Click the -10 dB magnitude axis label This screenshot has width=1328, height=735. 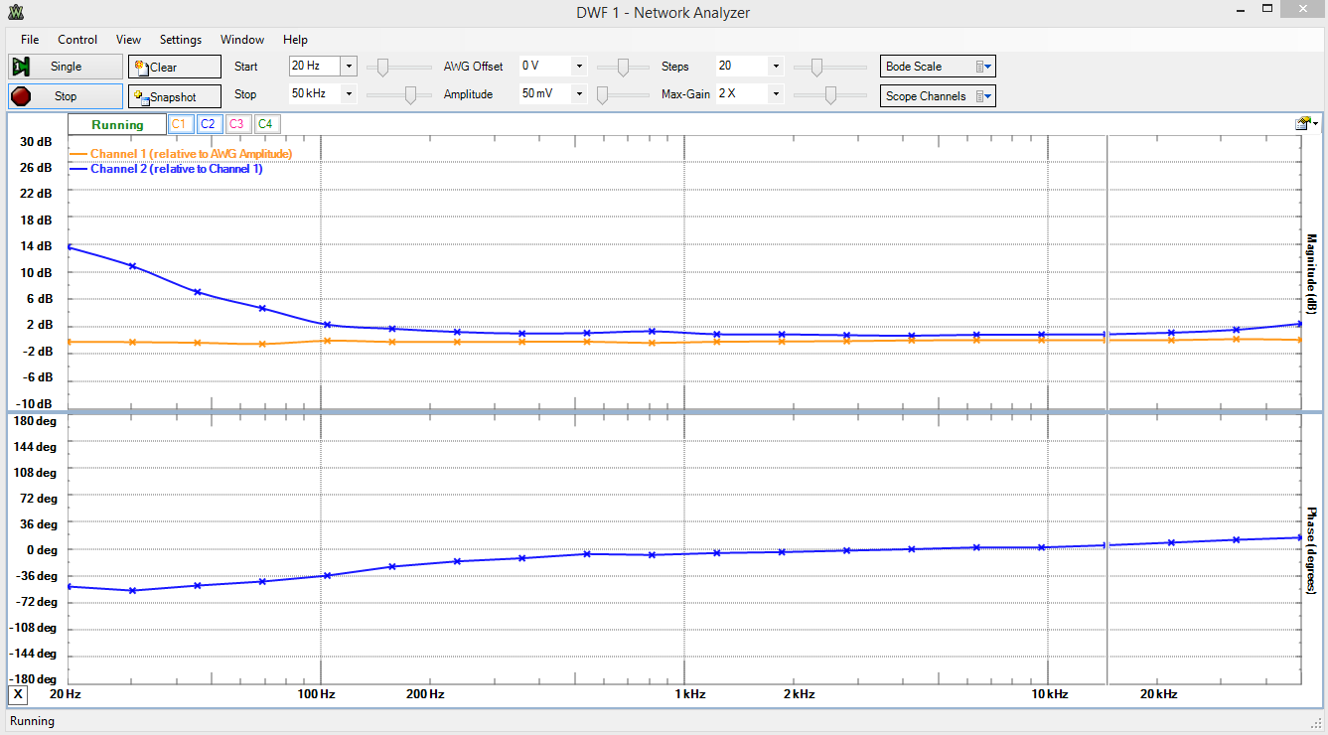(35, 404)
